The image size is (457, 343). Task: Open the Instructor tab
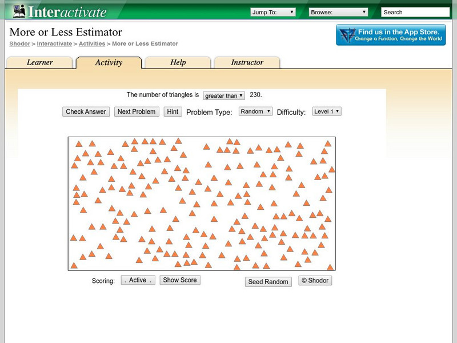tap(247, 62)
